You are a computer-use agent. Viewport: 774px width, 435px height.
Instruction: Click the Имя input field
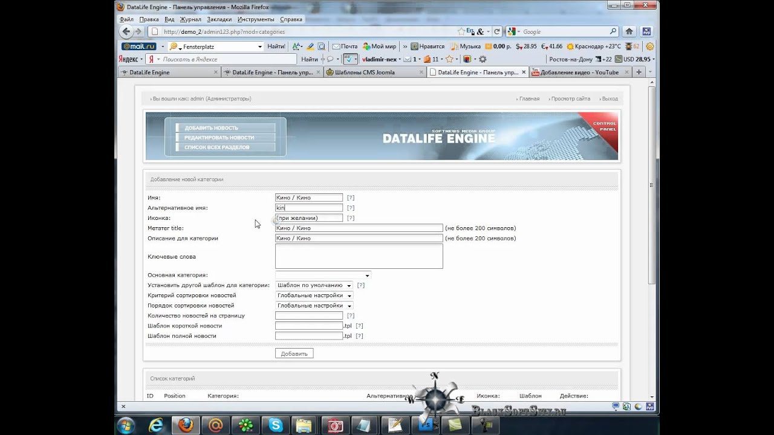click(x=309, y=198)
